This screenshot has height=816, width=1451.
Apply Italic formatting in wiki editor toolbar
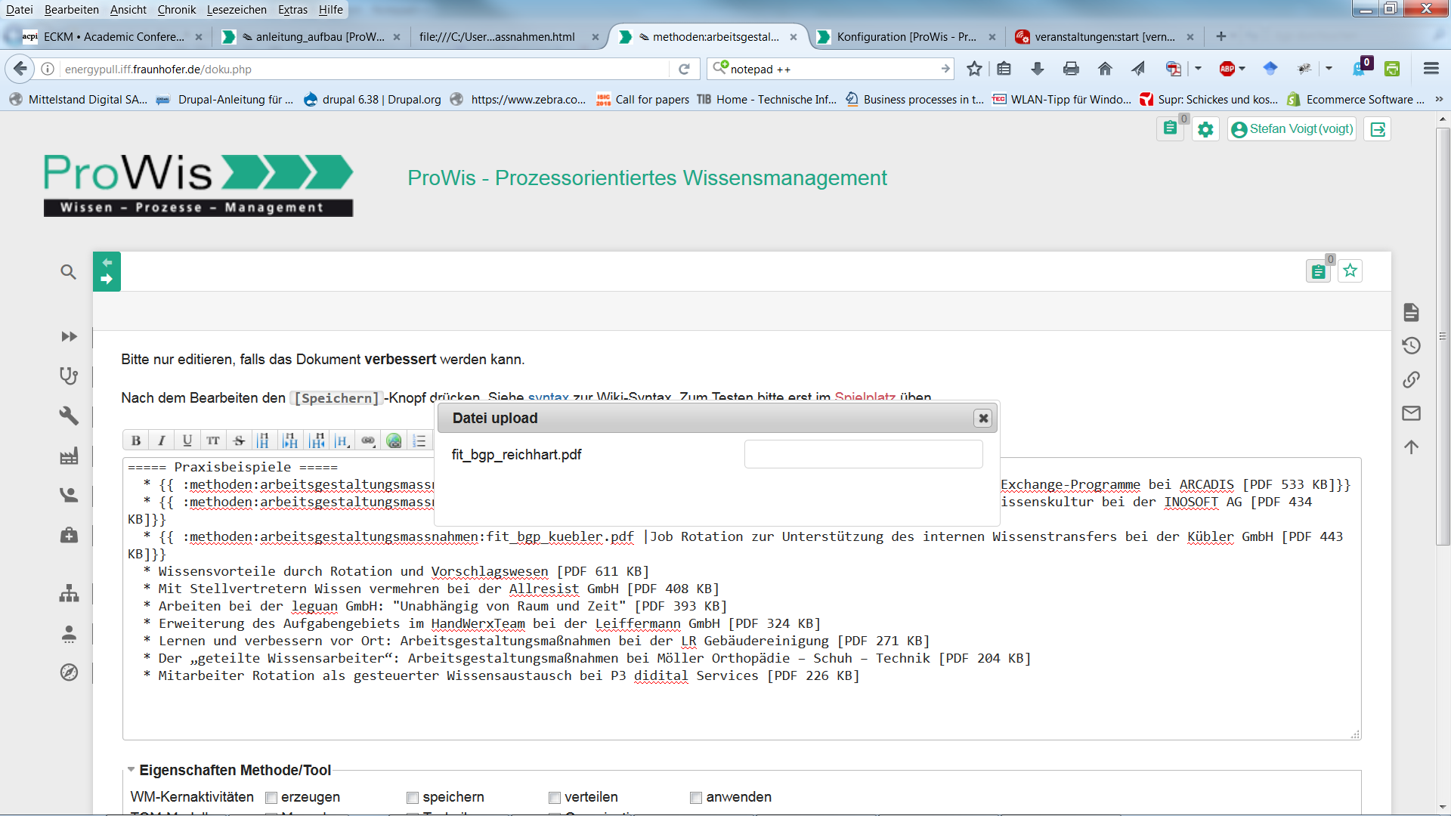(162, 440)
